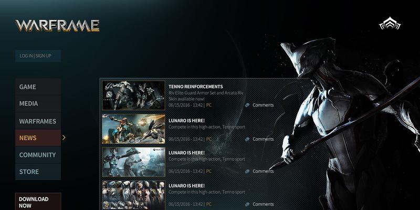
Task: Click the Xbox One Lunaro article thumbnail
Action: coord(133,162)
